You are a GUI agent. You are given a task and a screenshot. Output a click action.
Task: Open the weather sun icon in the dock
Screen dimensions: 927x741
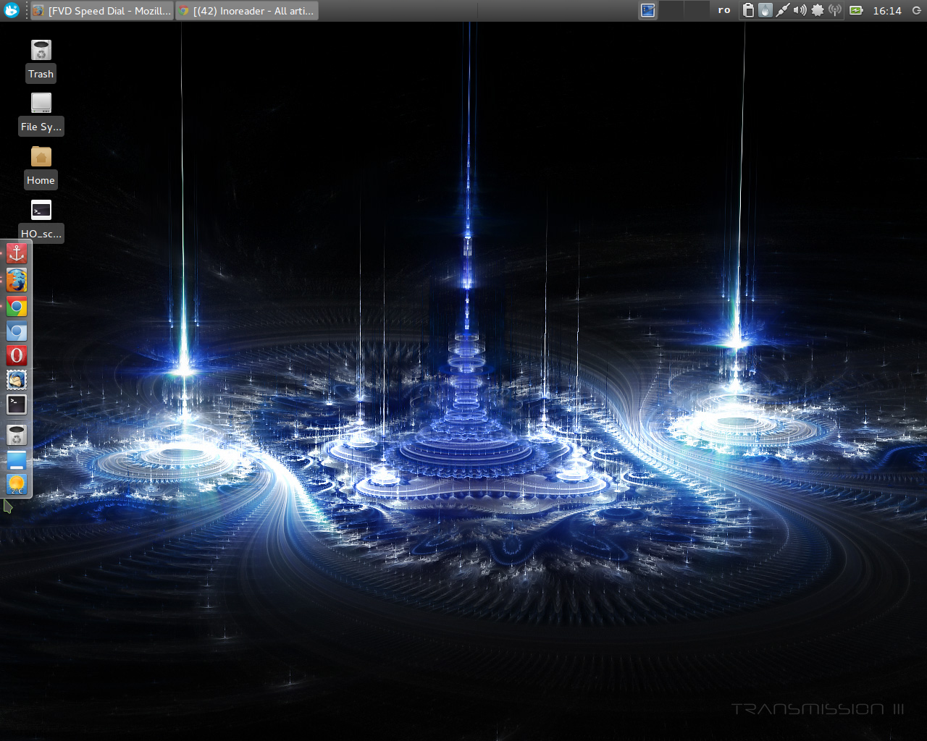pyautogui.click(x=17, y=484)
